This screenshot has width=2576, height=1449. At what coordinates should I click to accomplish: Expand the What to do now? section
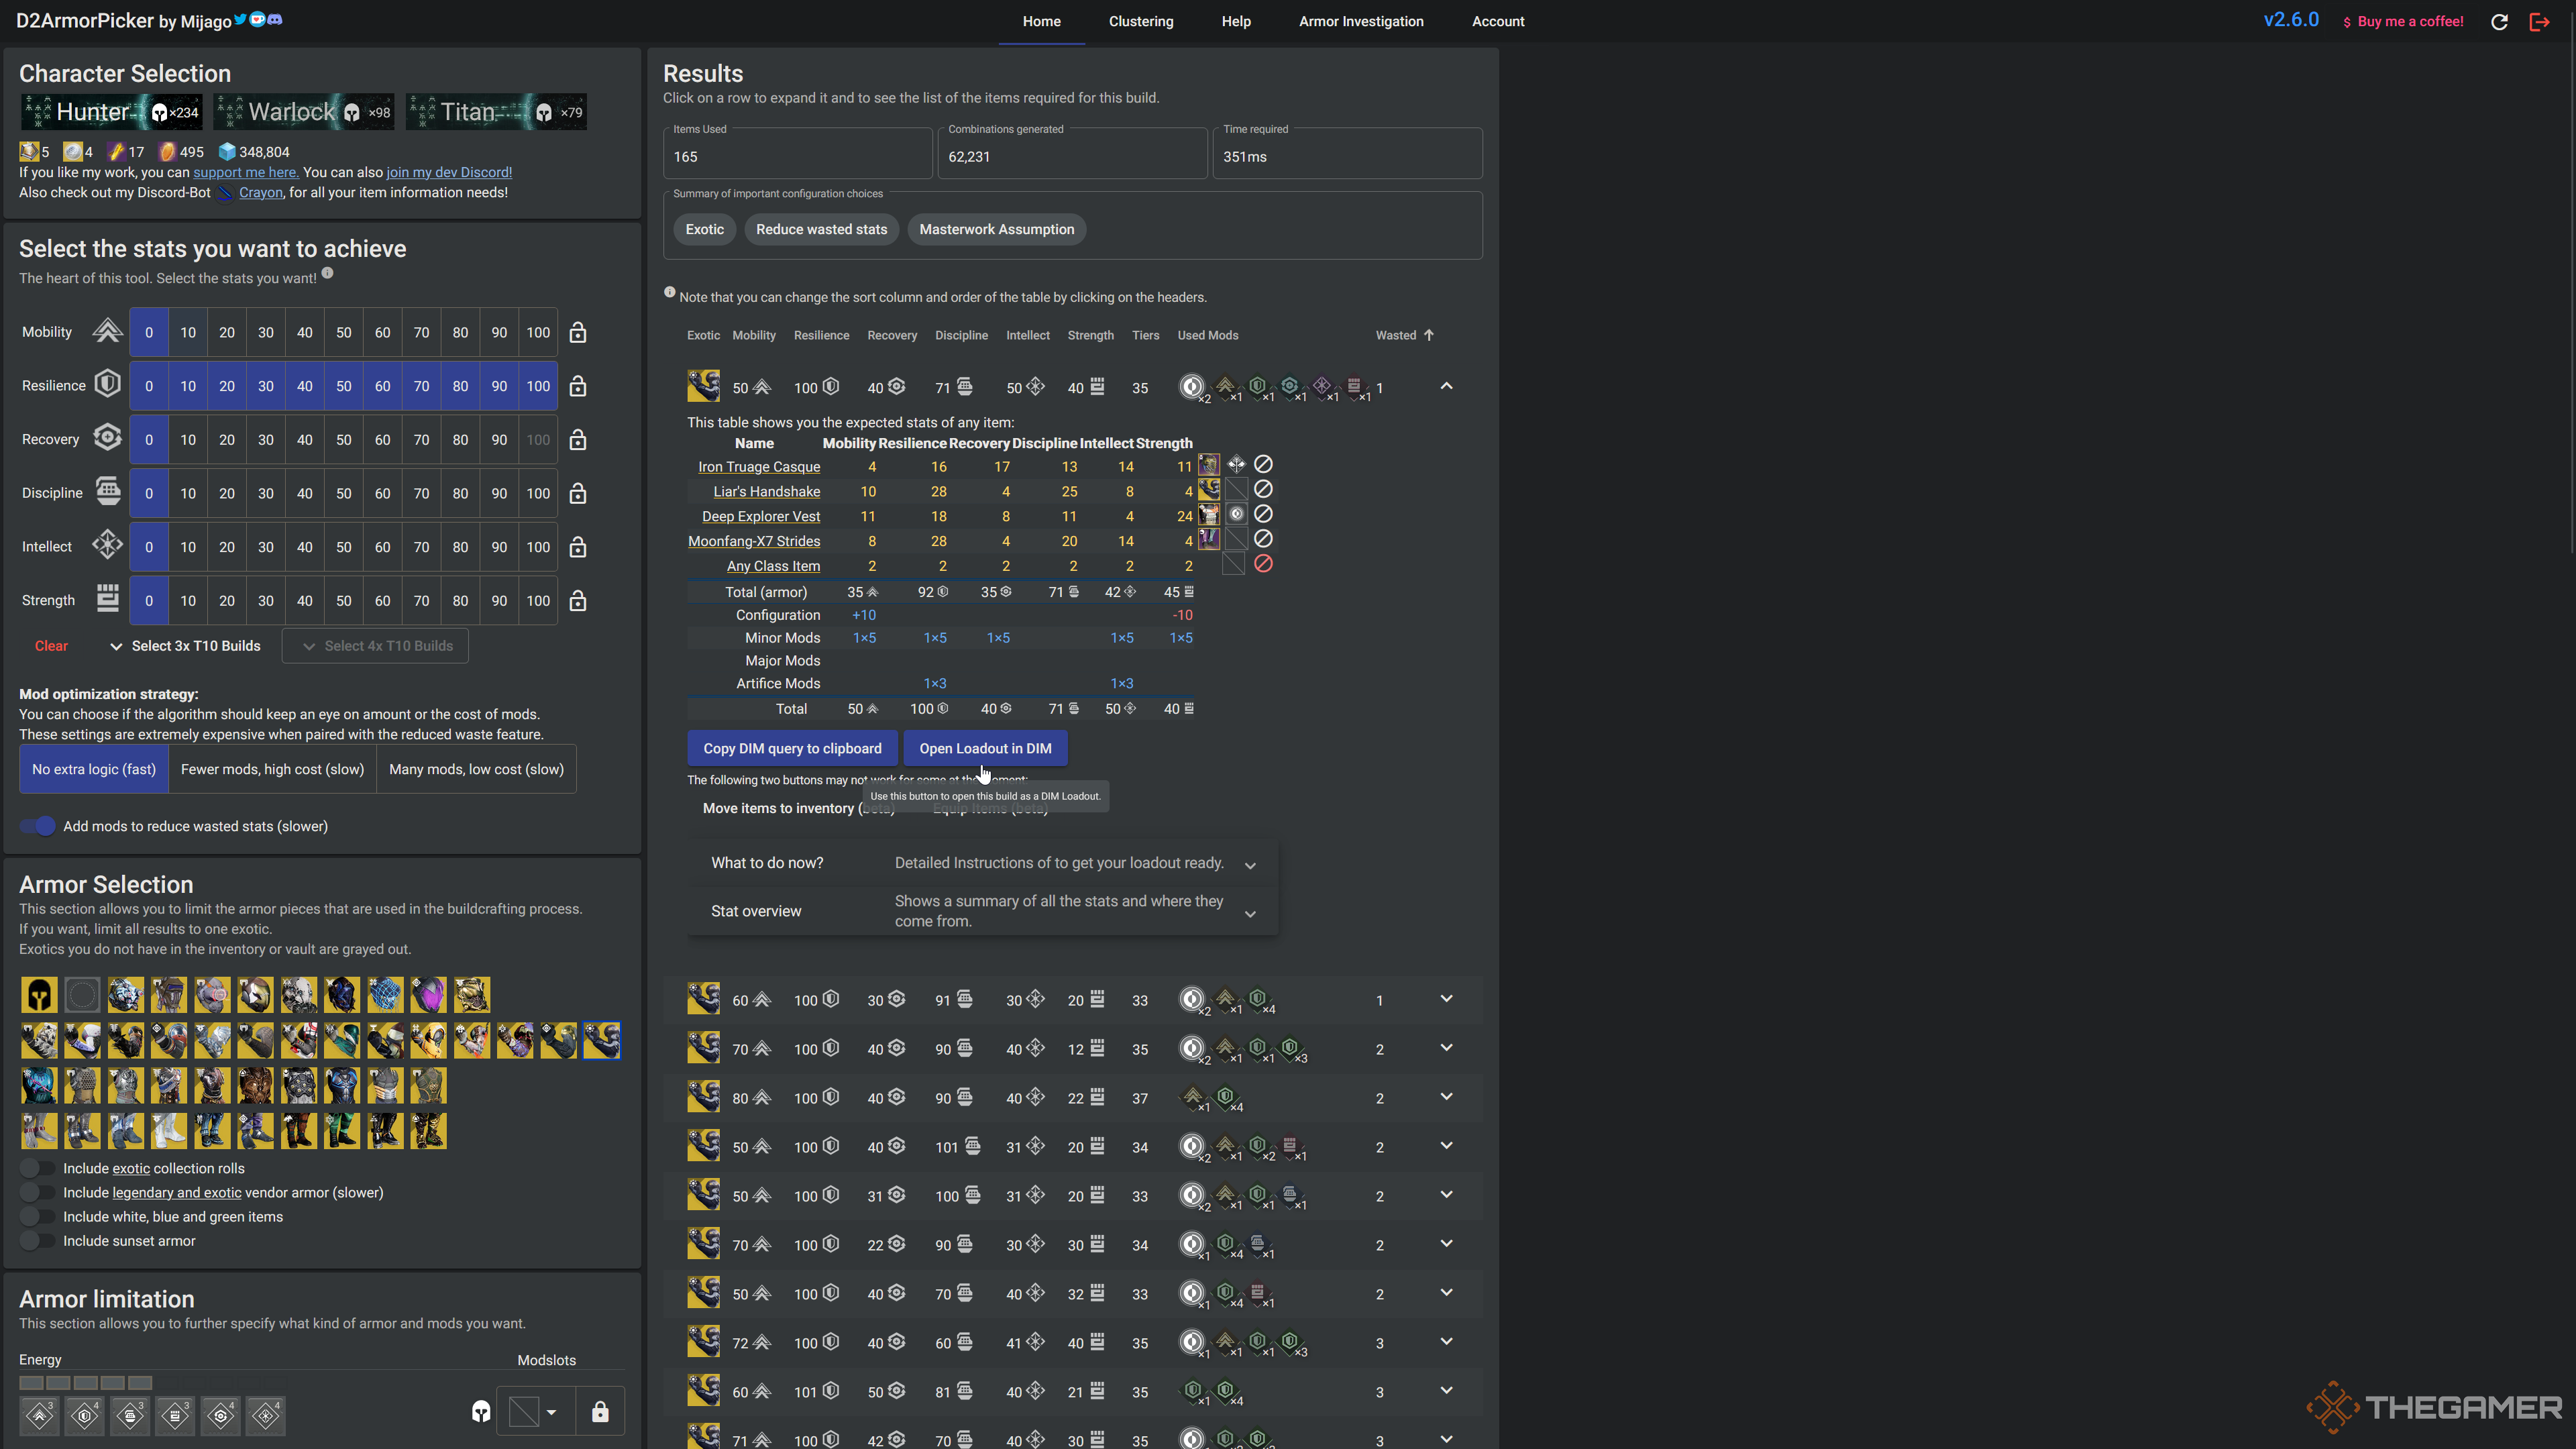tap(982, 863)
